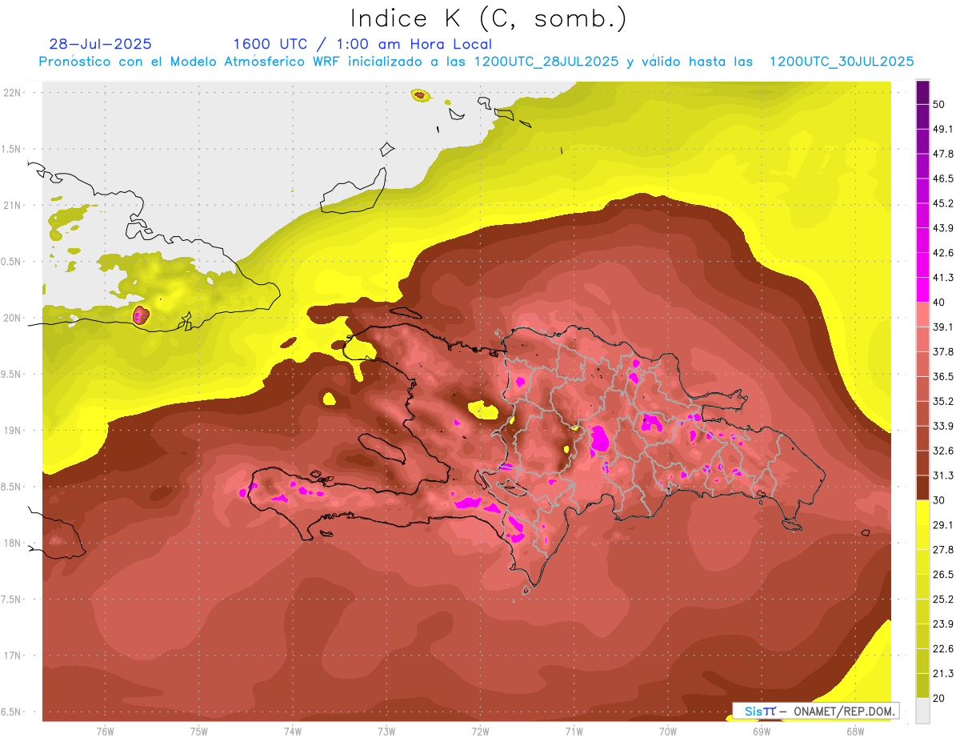Click the gray legend band below 20
This screenshot has width=960, height=742.
click(x=922, y=710)
